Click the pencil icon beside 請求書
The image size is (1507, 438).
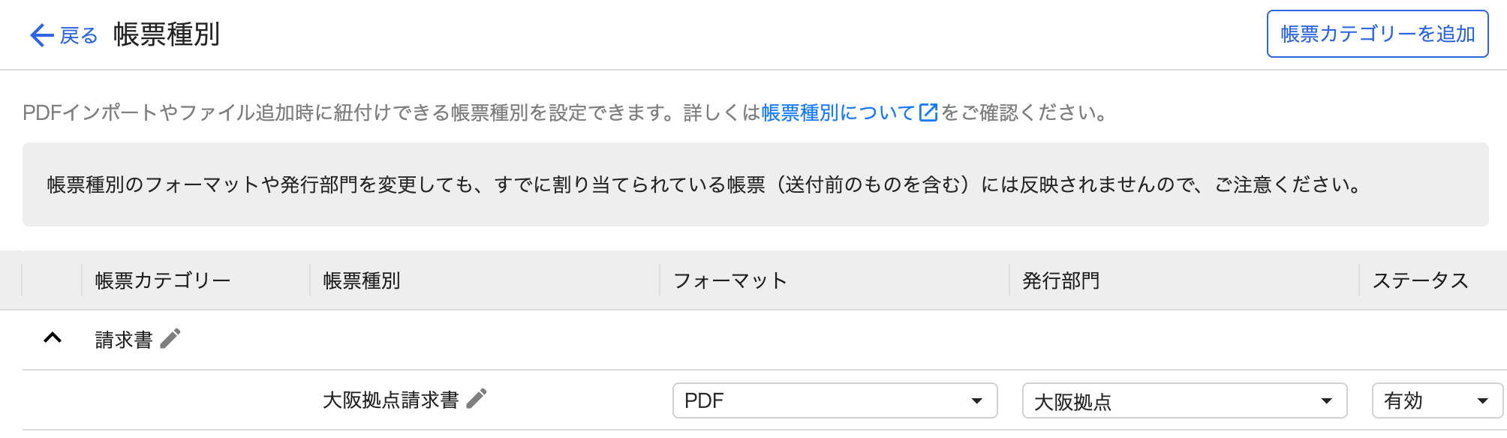(x=170, y=339)
